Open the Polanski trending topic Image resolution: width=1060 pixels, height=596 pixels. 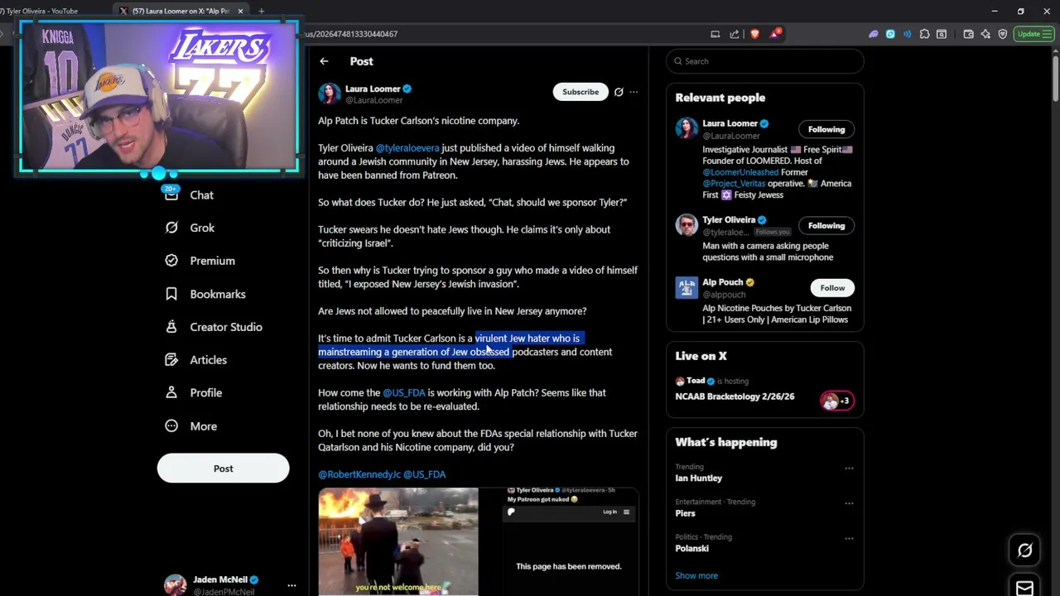coord(691,549)
